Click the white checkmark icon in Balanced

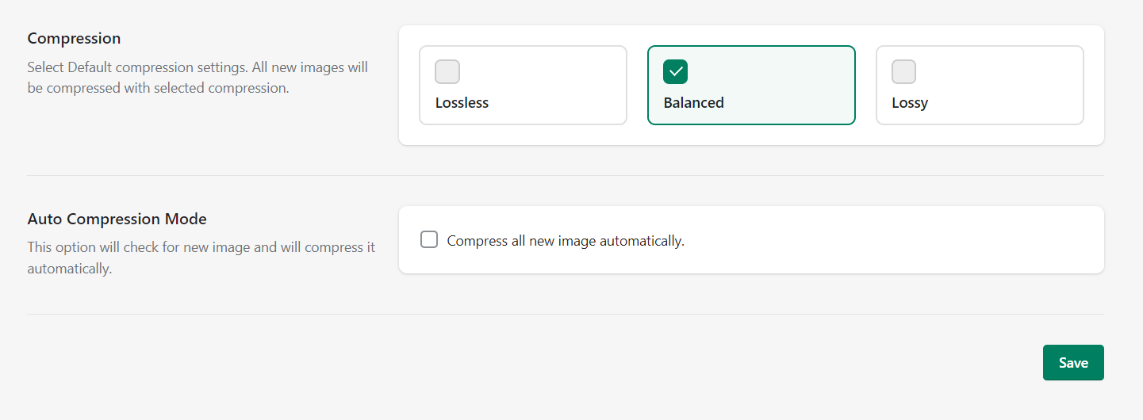tap(676, 71)
